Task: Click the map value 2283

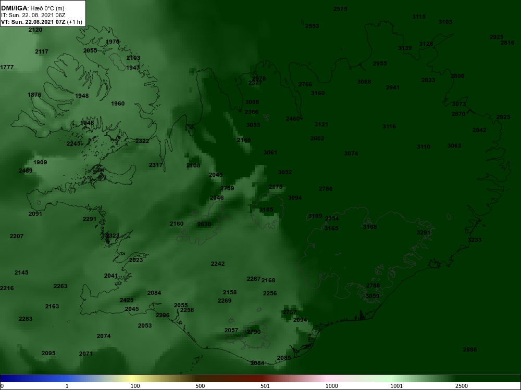Action: [x=26, y=319]
